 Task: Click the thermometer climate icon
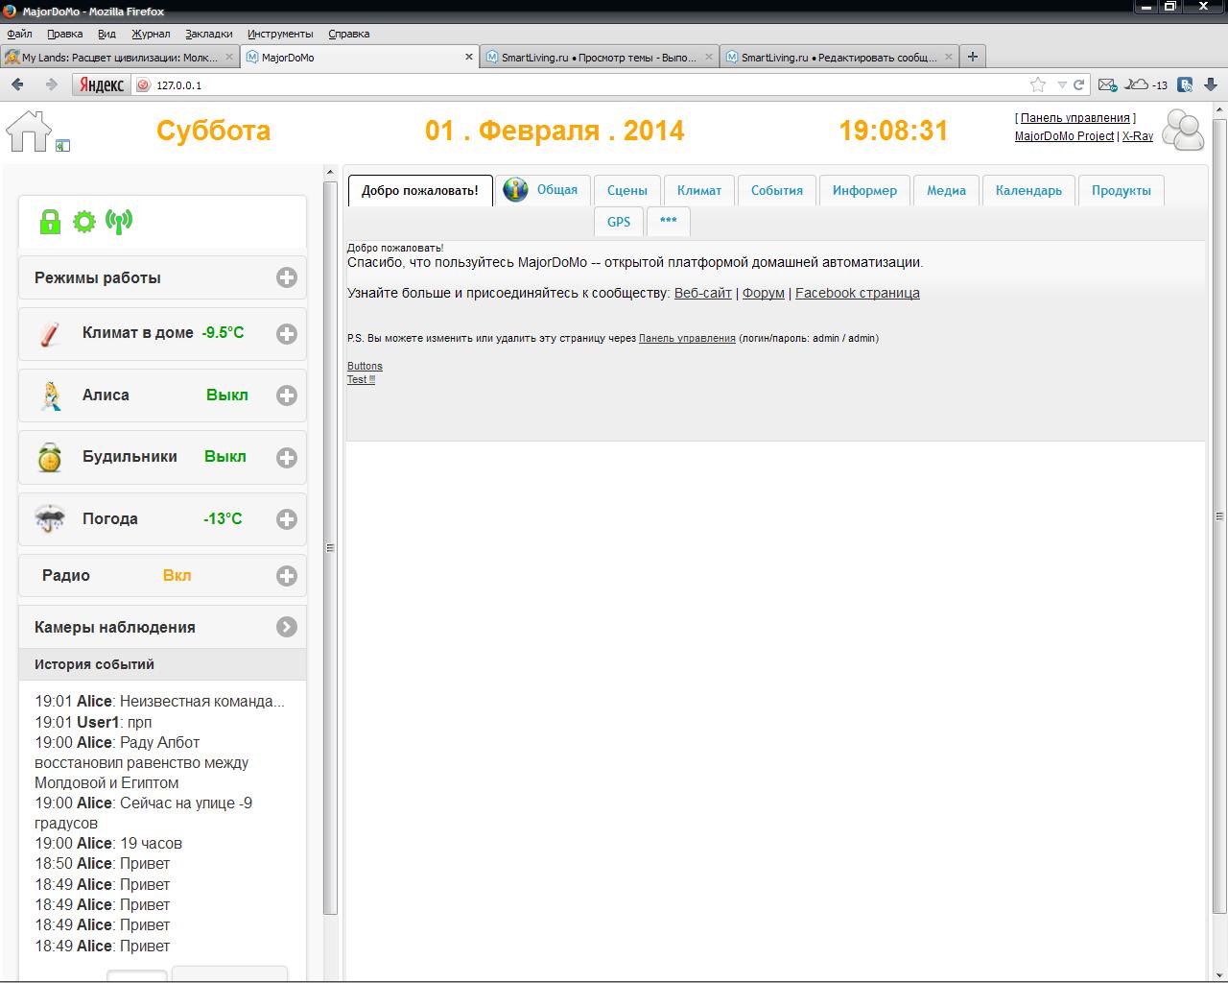click(50, 333)
